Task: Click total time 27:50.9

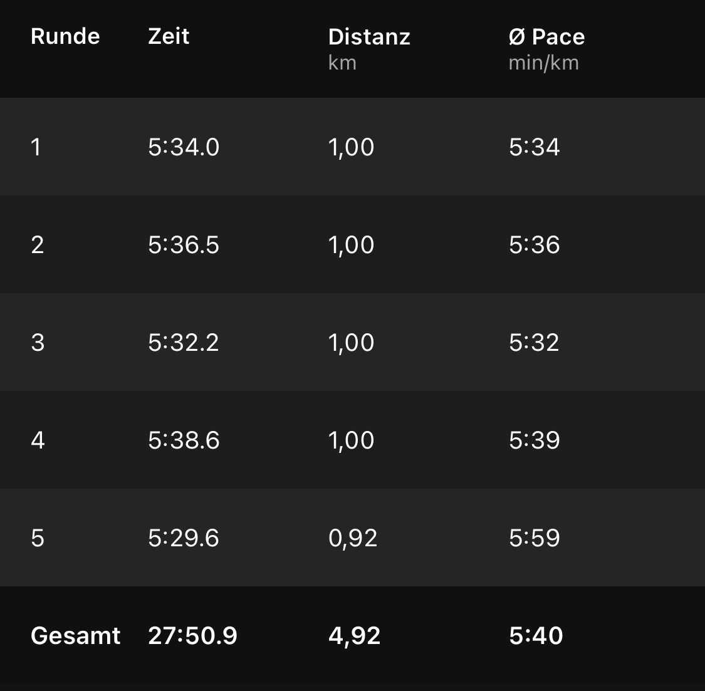Action: [193, 636]
